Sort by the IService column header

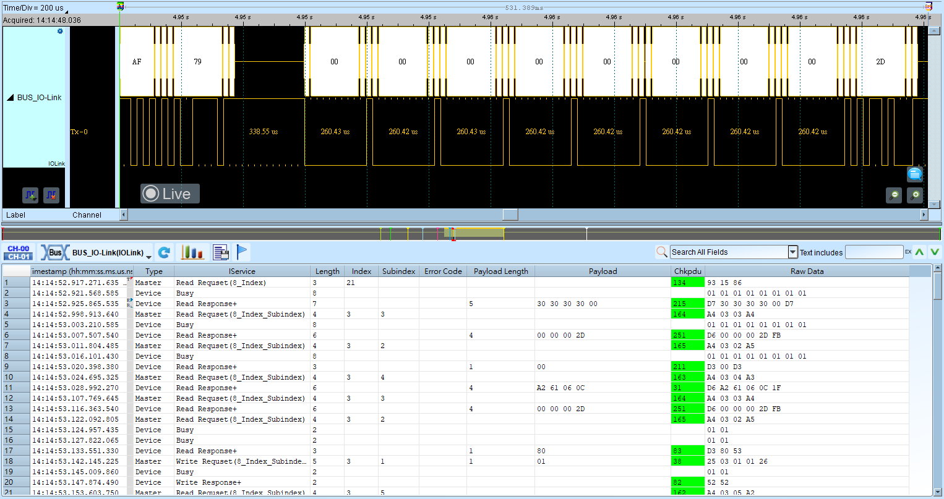(242, 271)
